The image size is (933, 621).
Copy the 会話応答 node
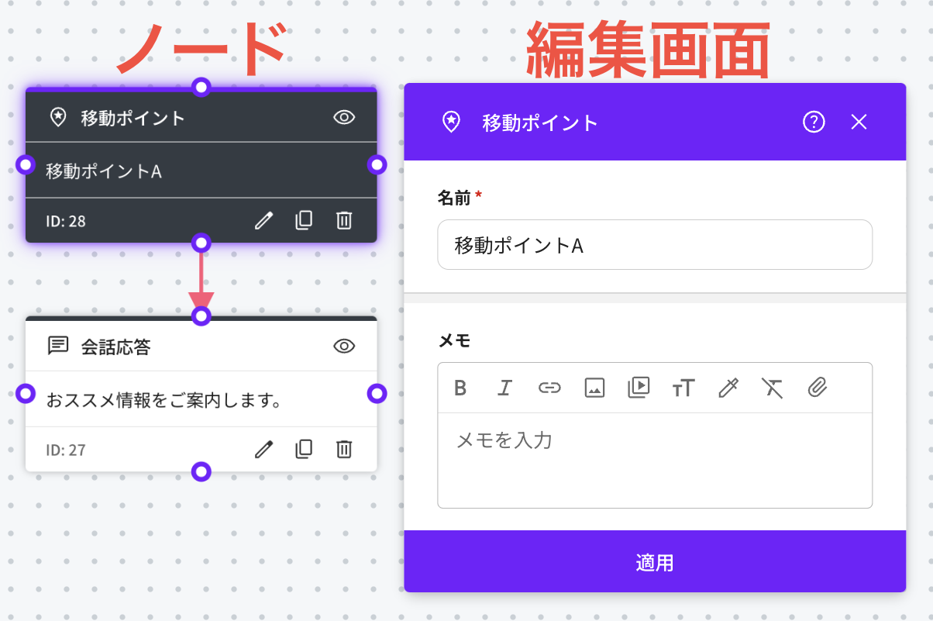[x=304, y=450]
